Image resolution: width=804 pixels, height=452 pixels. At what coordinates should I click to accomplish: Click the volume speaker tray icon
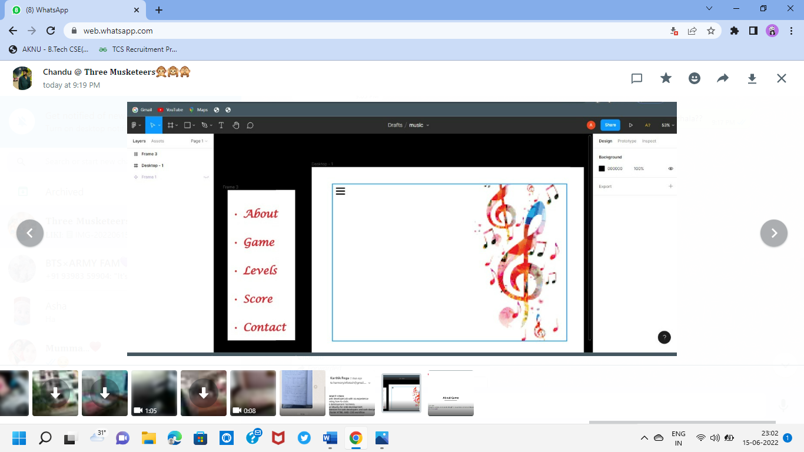(715, 438)
